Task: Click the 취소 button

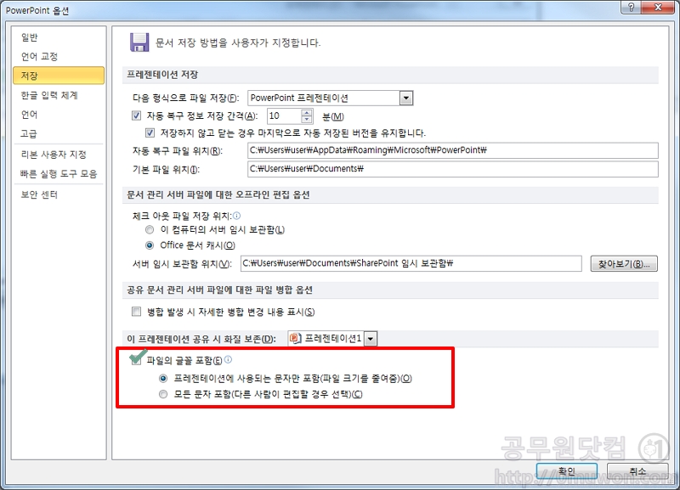Action: coord(637,471)
